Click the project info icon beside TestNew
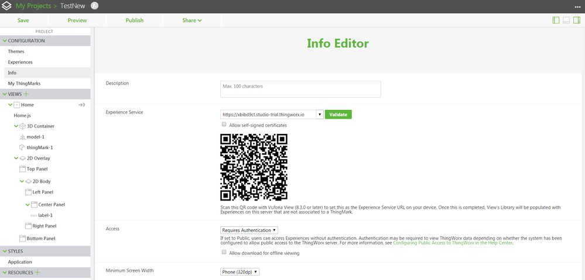Image resolution: width=585 pixels, height=280 pixels. click(95, 6)
